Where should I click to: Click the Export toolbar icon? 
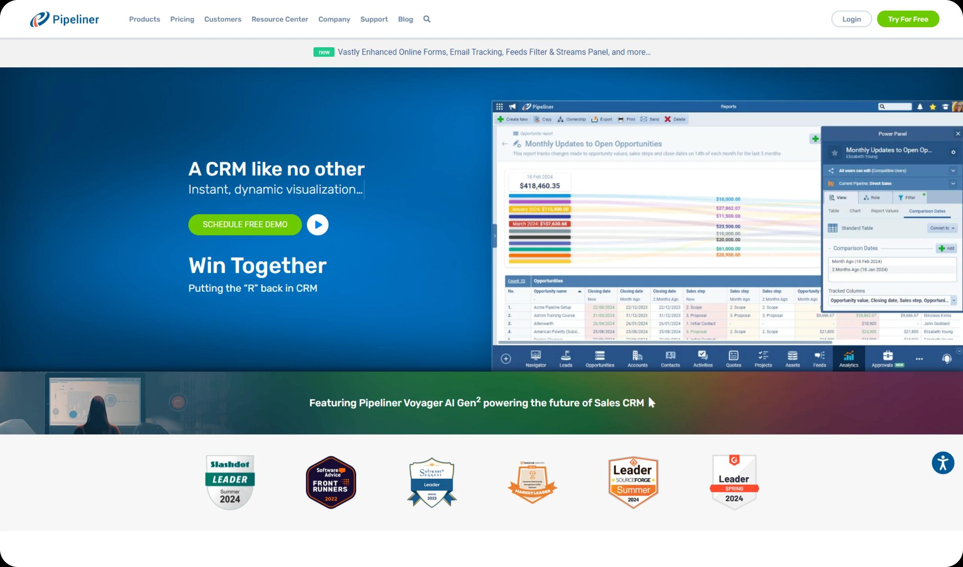coord(601,119)
